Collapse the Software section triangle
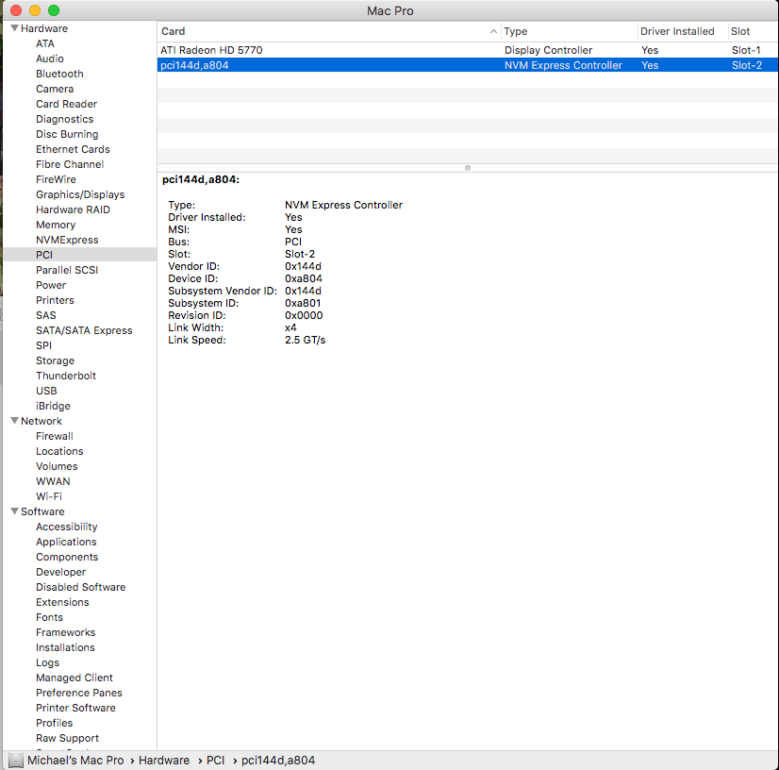 pos(14,511)
